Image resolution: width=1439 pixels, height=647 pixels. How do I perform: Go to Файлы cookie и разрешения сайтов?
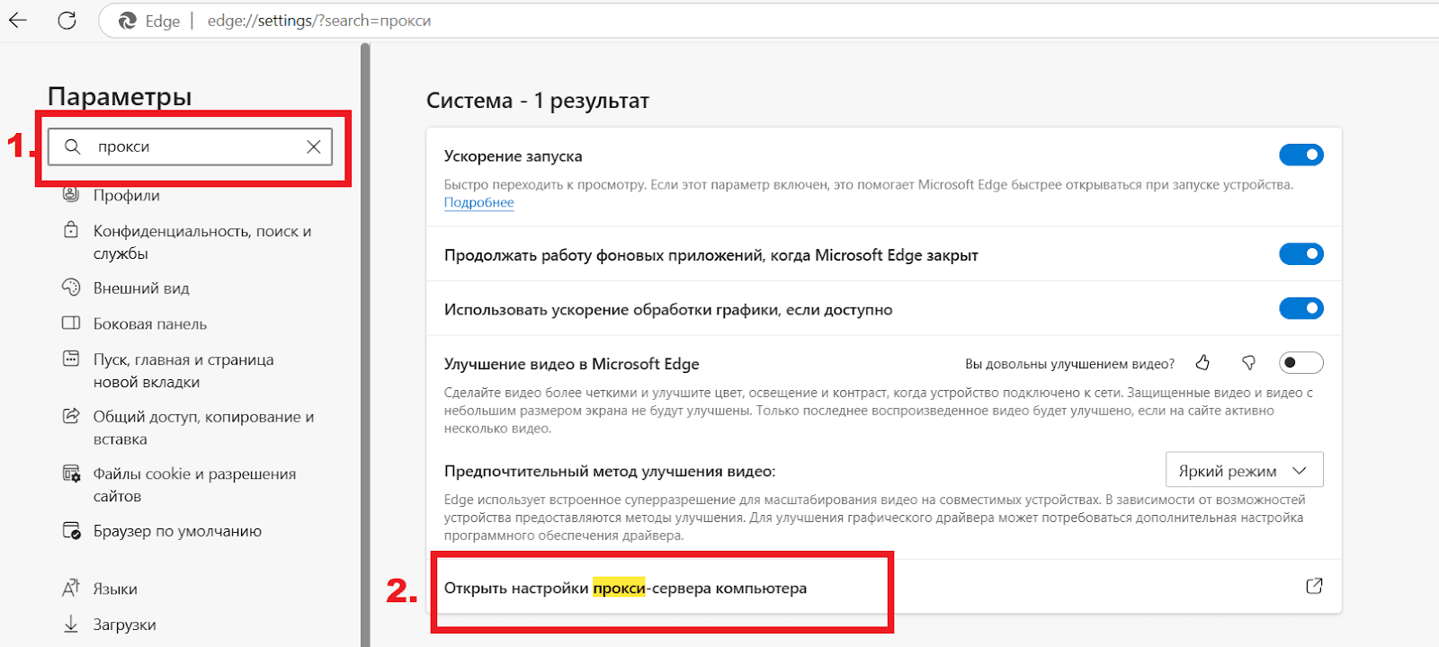pyautogui.click(x=194, y=484)
